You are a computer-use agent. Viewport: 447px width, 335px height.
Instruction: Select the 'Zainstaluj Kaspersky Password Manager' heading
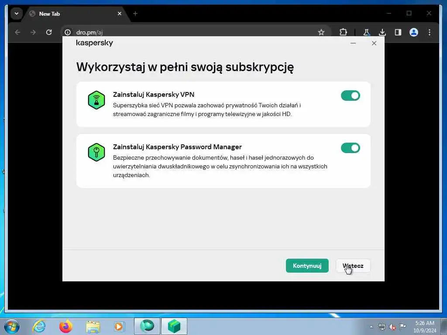[x=177, y=147]
